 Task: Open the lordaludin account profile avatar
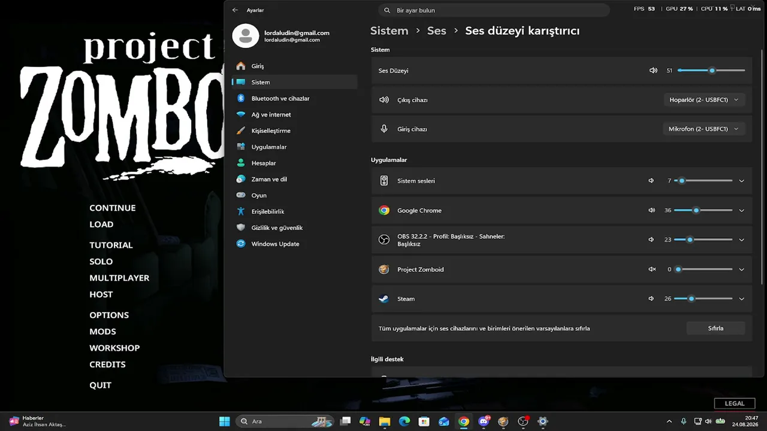(245, 36)
